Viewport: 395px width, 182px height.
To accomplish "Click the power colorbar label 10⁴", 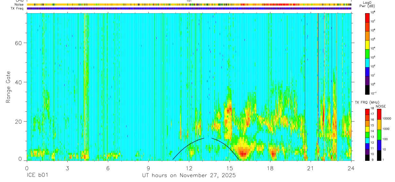I will (373, 48).
